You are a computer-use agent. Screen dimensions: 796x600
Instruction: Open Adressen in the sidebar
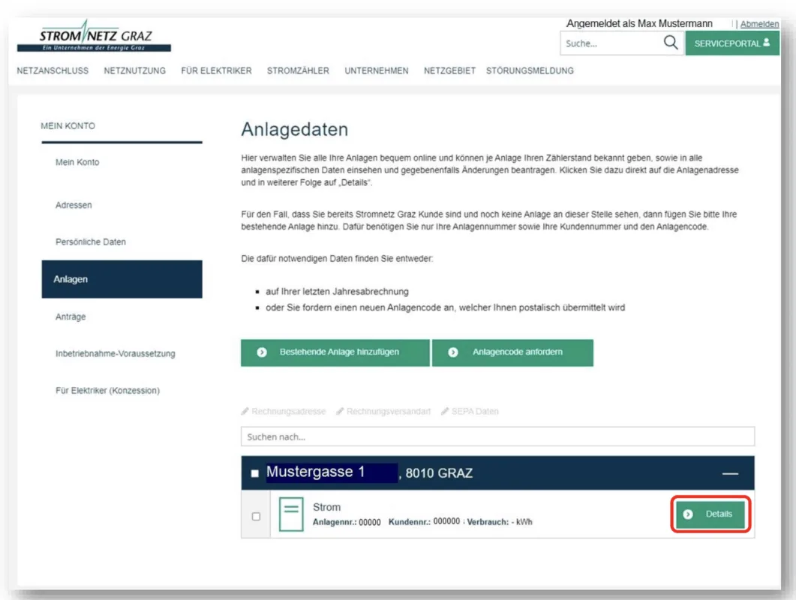74,205
